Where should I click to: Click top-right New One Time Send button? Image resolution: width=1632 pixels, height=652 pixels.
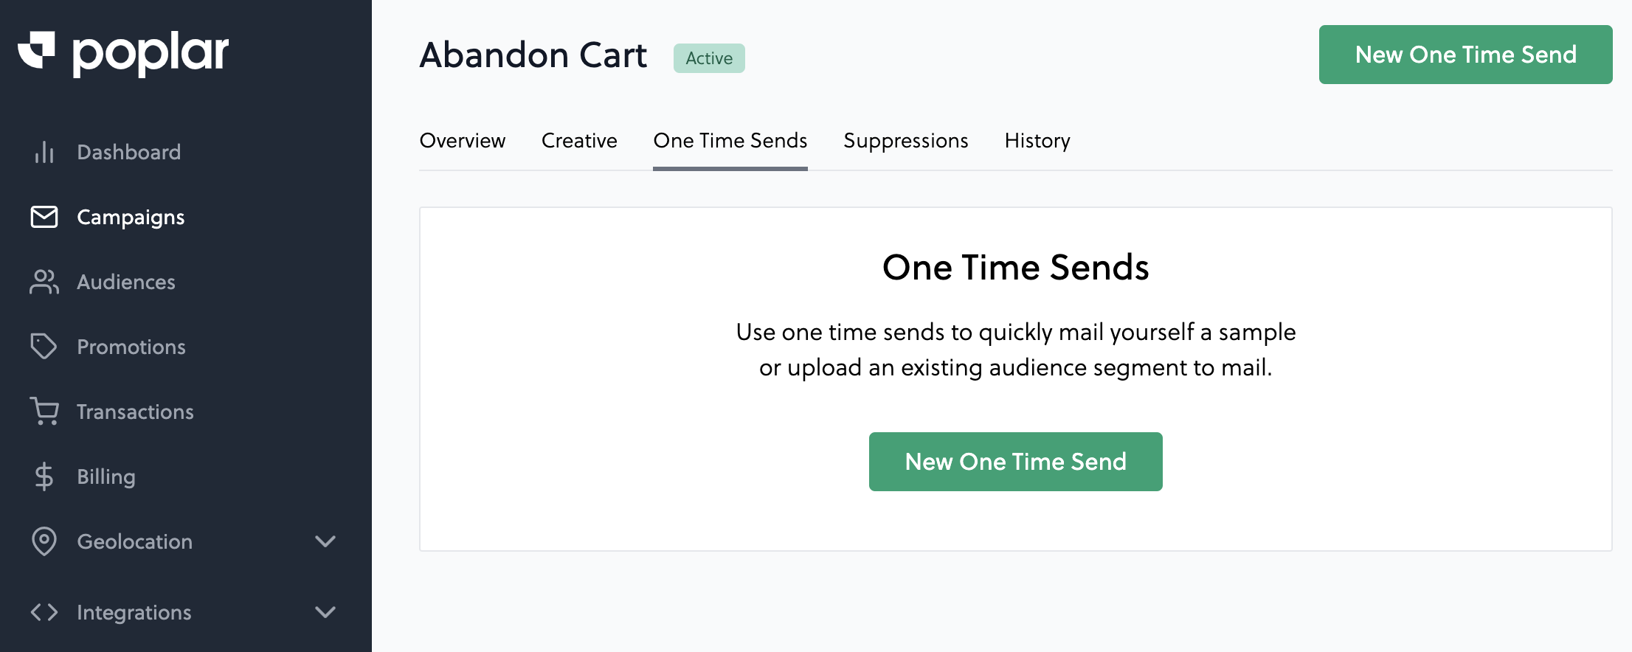(1466, 55)
